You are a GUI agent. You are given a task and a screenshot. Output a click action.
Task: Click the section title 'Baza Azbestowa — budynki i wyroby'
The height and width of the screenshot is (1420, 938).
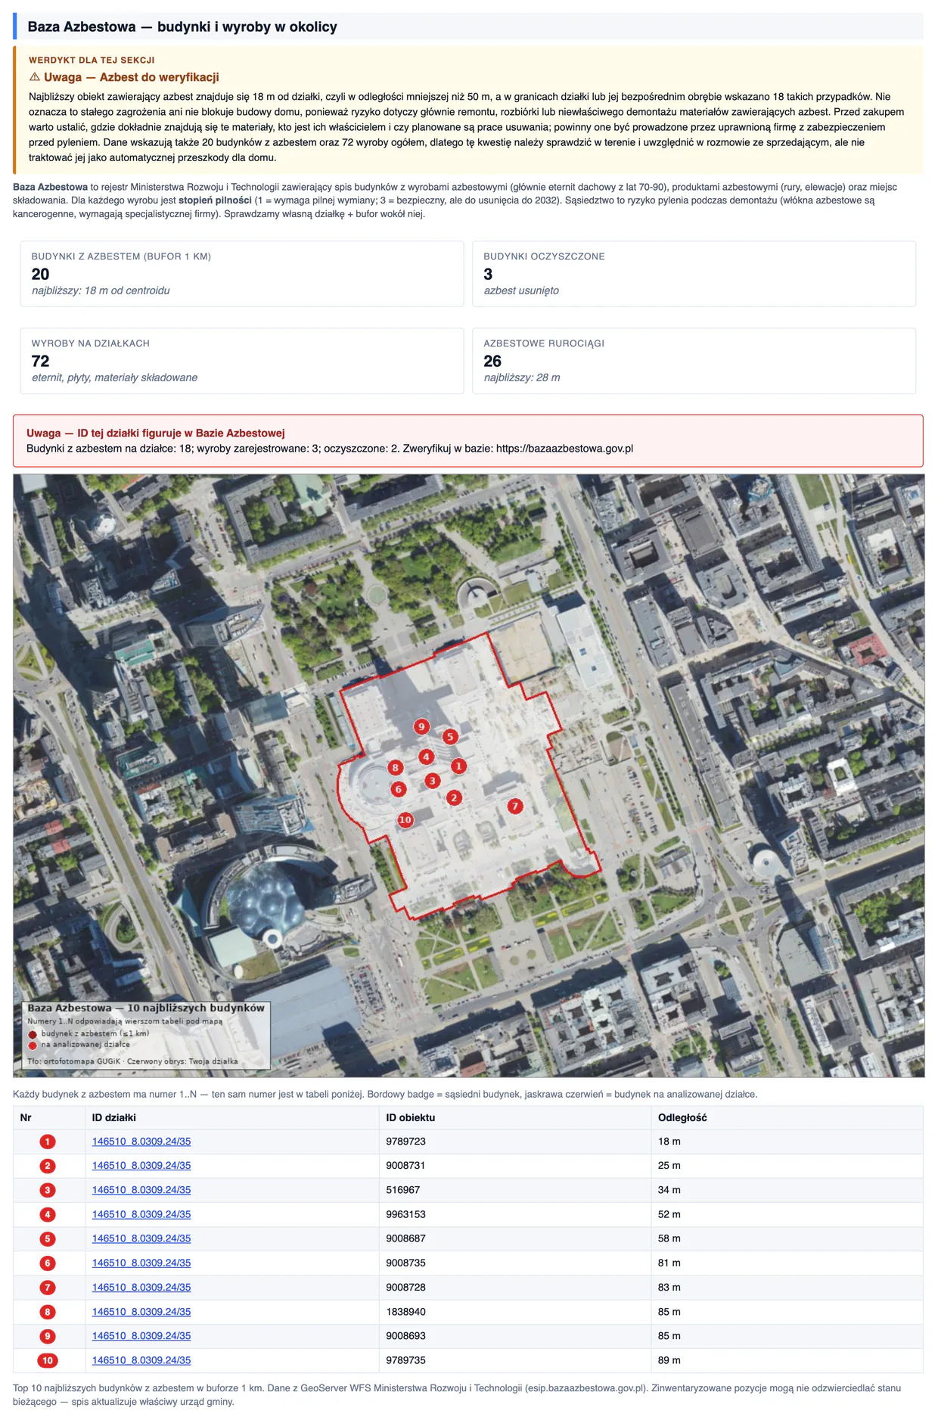pos(182,26)
